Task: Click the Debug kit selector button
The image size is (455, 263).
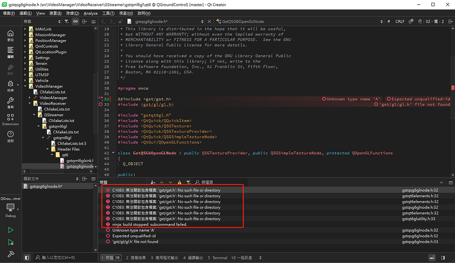Action: [x=10, y=208]
